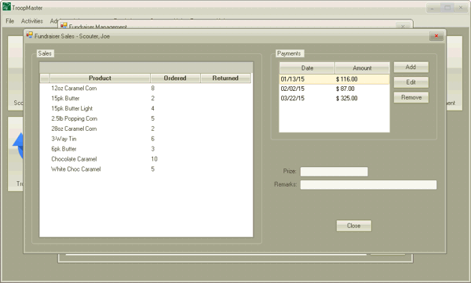
Task: Select the 28oz Caramel Corn row
Action: (146, 129)
